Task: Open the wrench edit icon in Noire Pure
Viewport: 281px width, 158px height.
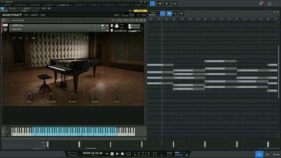Action: (x=14, y=38)
